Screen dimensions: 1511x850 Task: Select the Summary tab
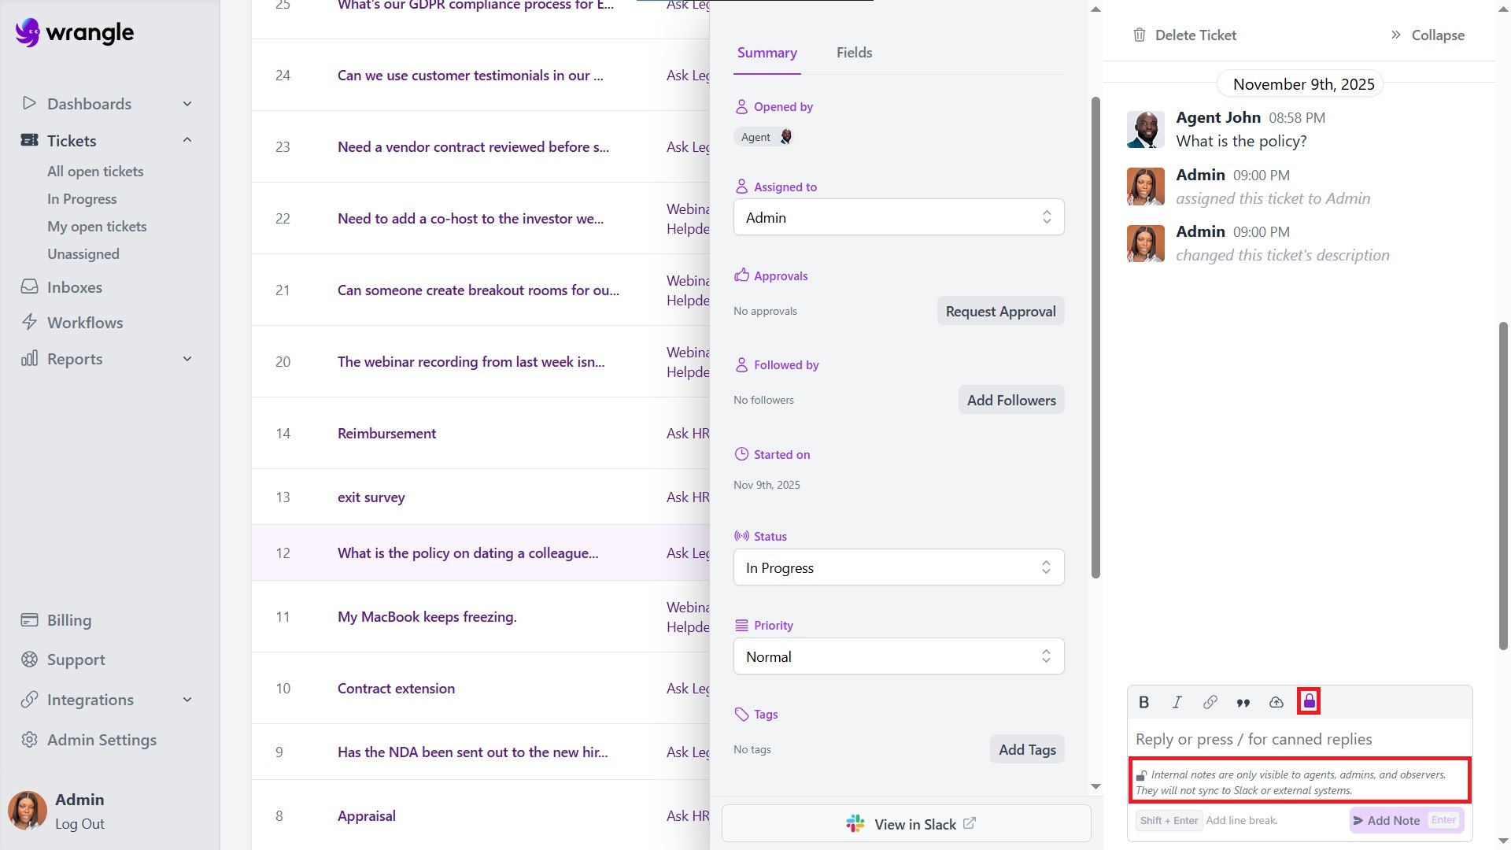pyautogui.click(x=767, y=53)
